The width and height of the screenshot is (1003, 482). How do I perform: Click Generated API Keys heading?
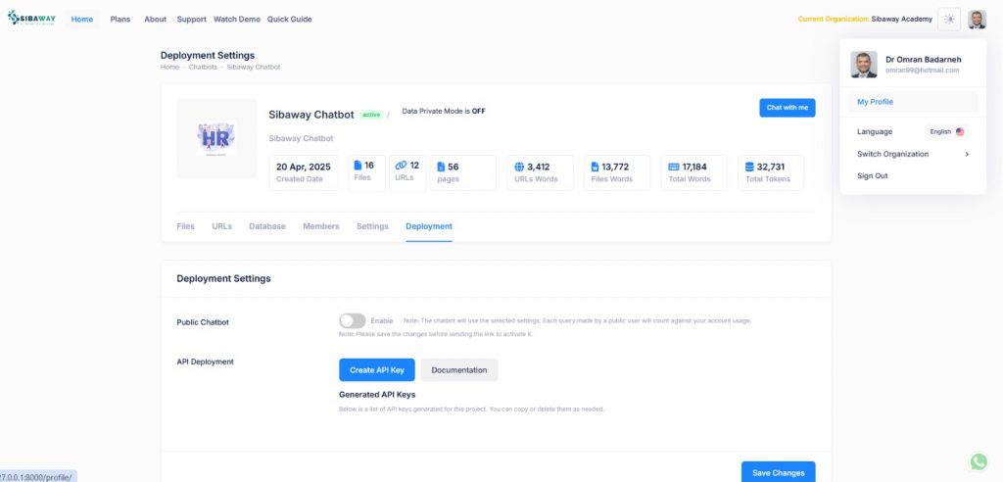point(377,394)
